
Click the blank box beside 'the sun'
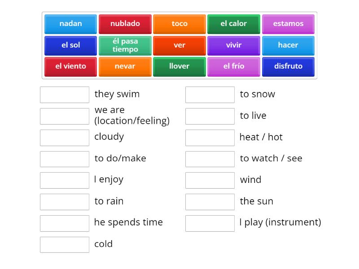click(x=210, y=202)
